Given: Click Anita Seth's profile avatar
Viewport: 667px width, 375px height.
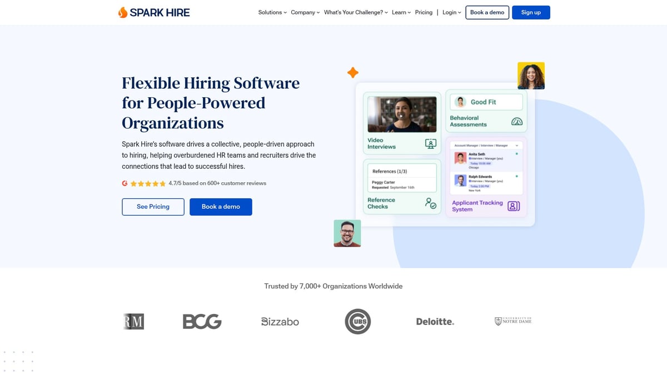Looking at the screenshot, I should pos(460,158).
